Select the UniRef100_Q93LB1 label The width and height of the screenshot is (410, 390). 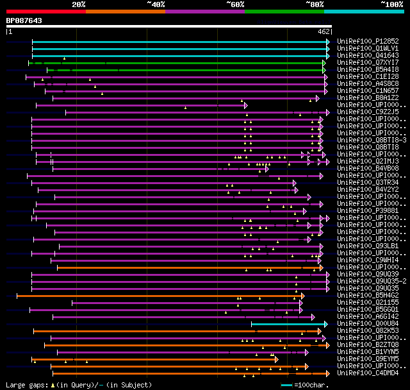[x=368, y=246]
